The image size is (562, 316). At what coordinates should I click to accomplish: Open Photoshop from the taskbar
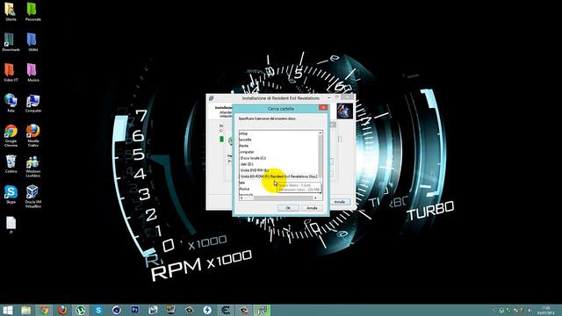point(134,310)
